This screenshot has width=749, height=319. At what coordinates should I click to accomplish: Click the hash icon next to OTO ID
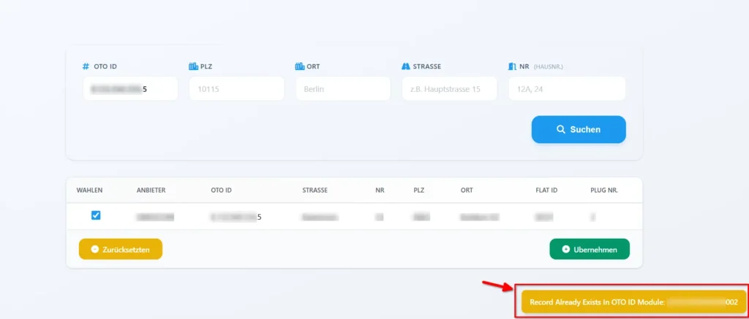[86, 66]
